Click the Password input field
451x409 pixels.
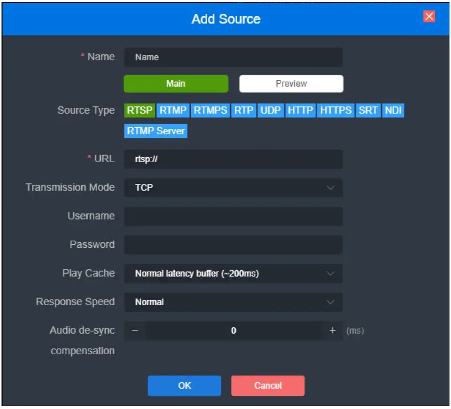[x=233, y=244]
